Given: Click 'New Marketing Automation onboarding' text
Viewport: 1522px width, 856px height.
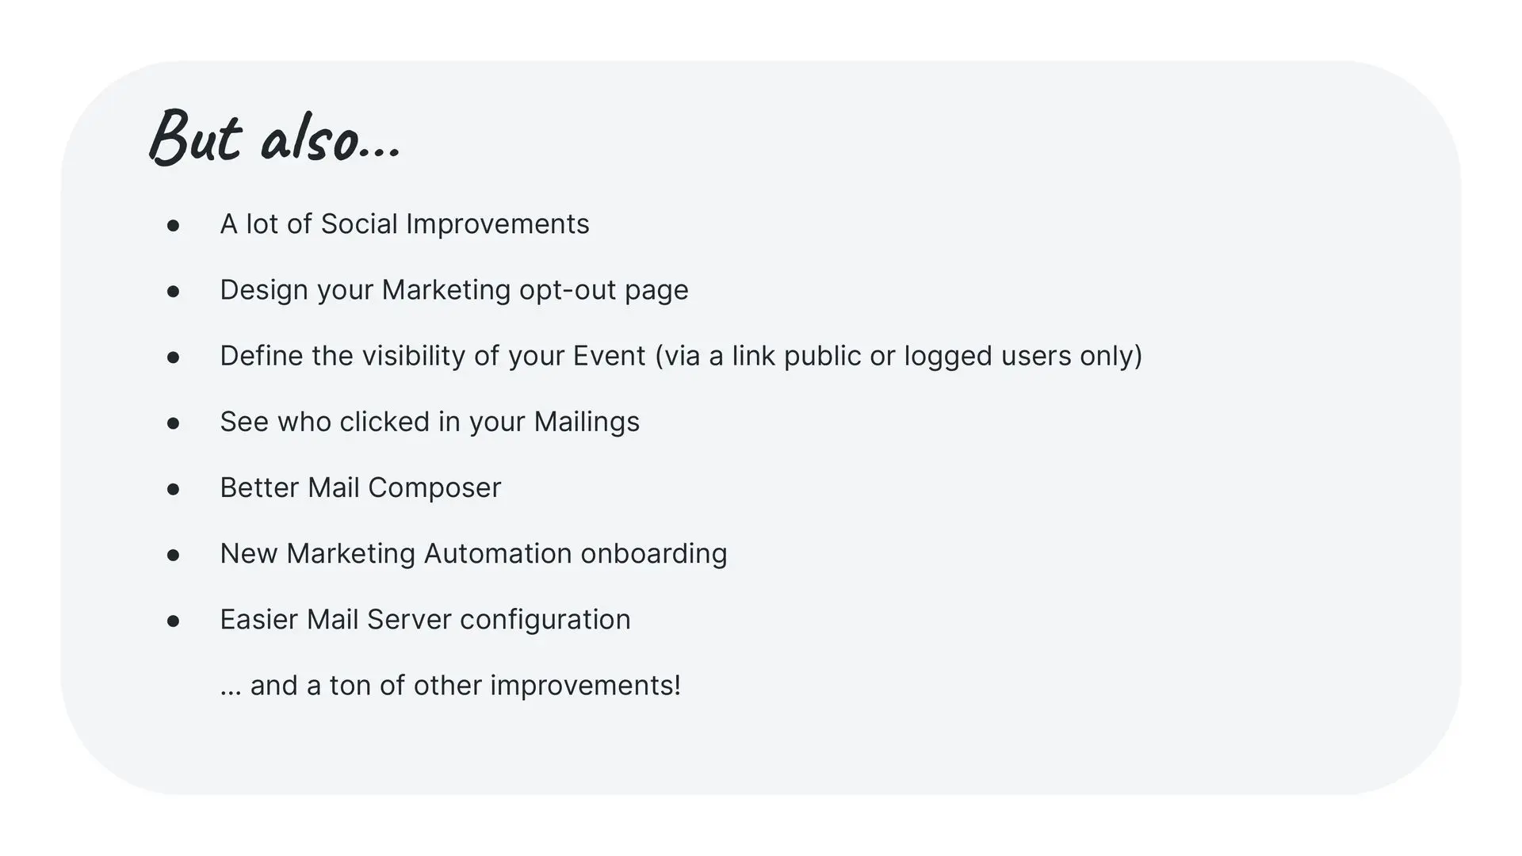Looking at the screenshot, I should click(x=473, y=553).
